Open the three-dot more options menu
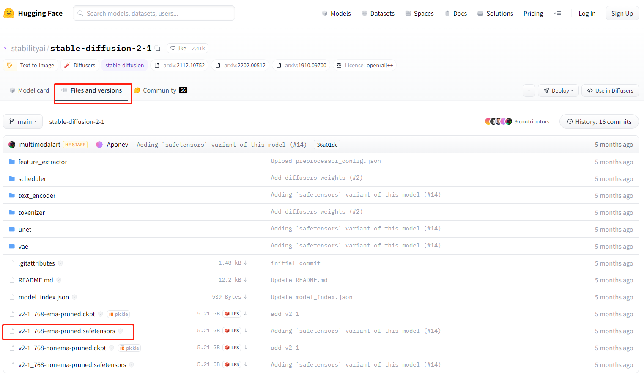Image resolution: width=644 pixels, height=378 pixels. [529, 90]
